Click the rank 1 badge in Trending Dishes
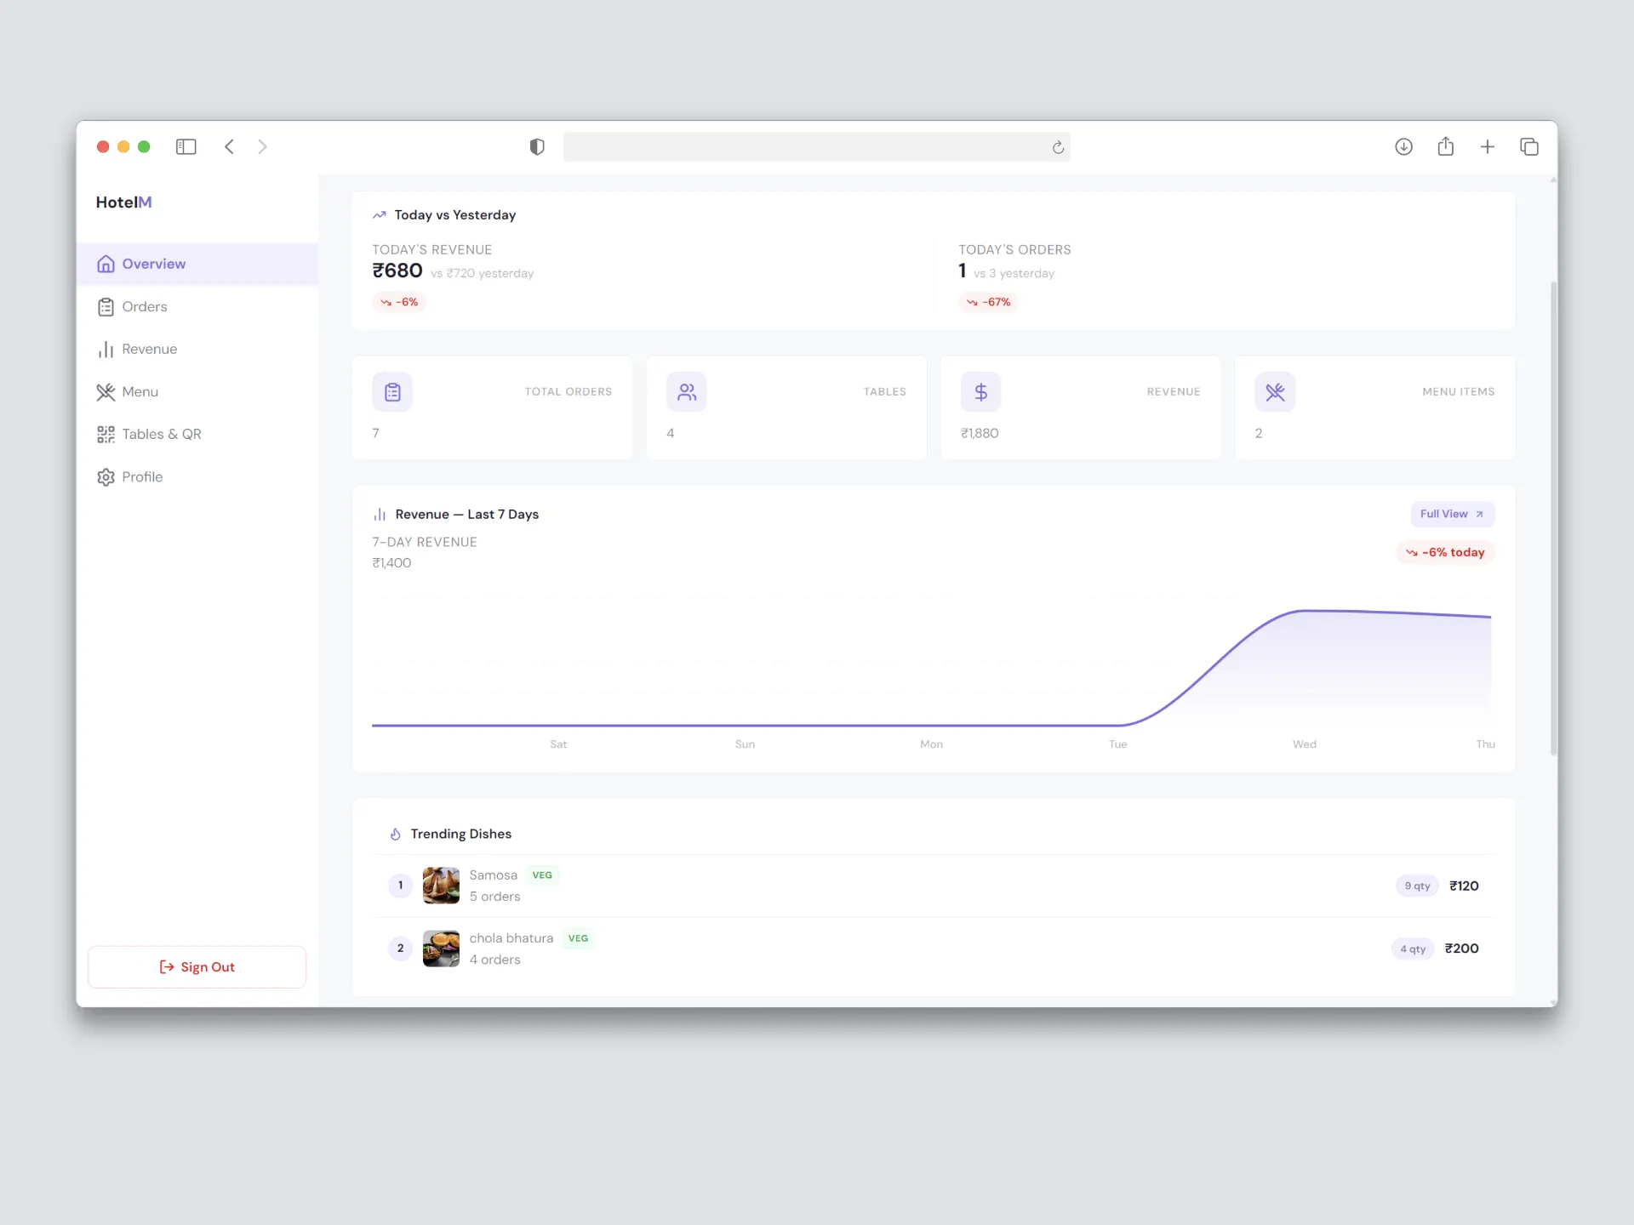Viewport: 1634px width, 1225px height. tap(400, 886)
